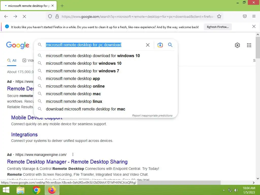Image resolution: width=260 pixels, height=195 pixels.
Task: Save the page to Pocket
Action: point(245,16)
